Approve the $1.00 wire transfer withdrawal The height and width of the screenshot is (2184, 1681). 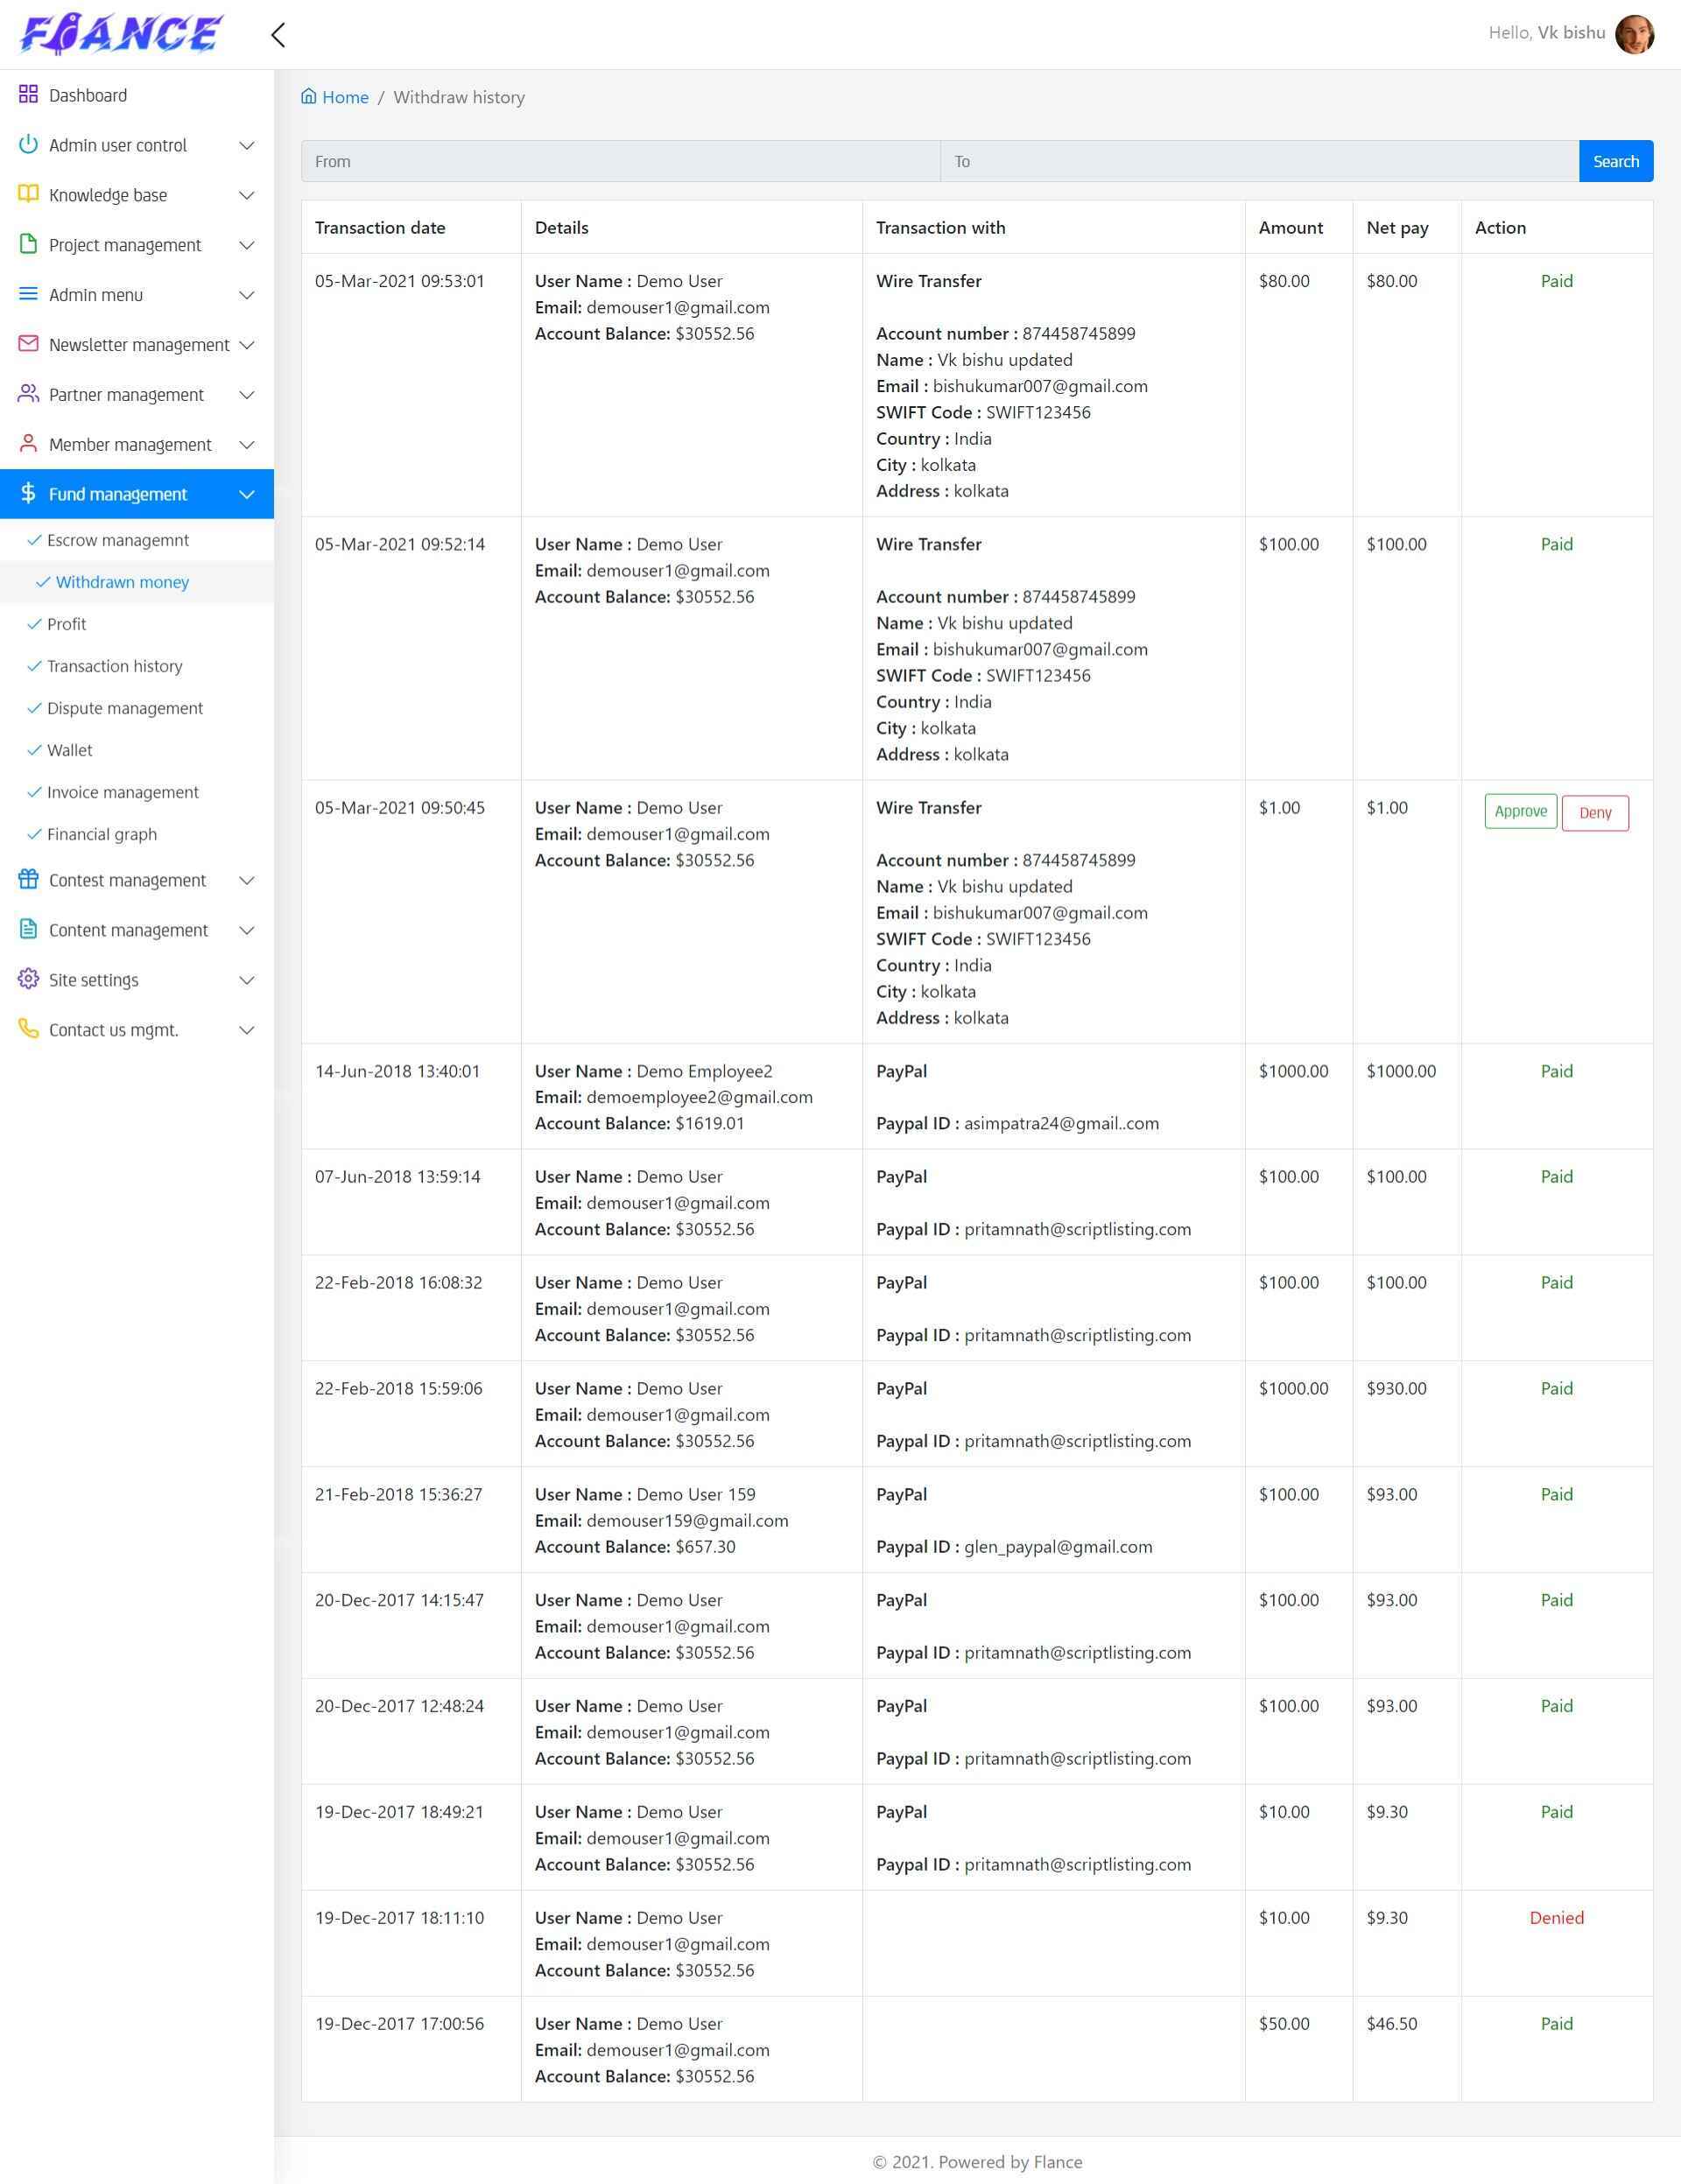1520,812
